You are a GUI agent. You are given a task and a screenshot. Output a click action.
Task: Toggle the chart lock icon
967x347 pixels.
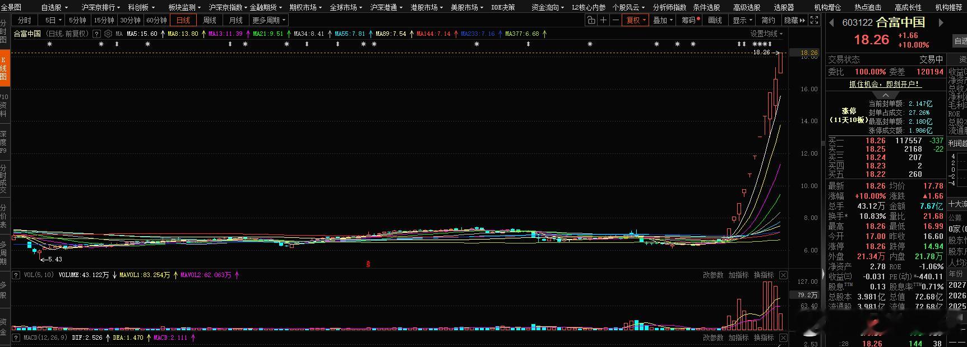click(591, 20)
